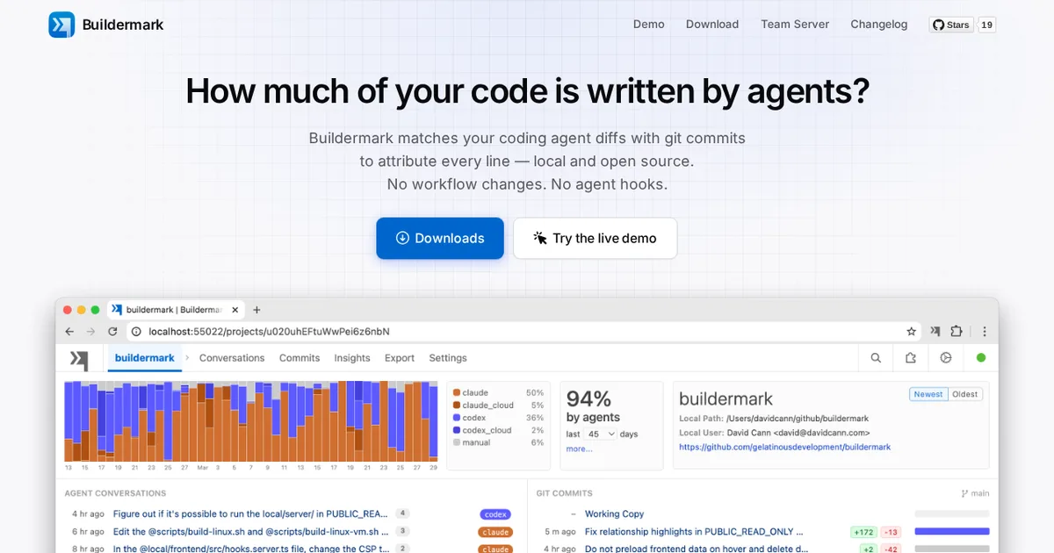Viewport: 1054px width, 553px height.
Task: Switch to the Export tab
Action: [400, 358]
